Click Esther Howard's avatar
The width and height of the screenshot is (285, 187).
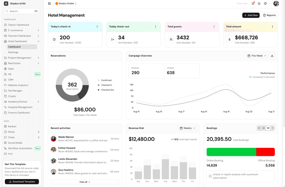pos(53,150)
